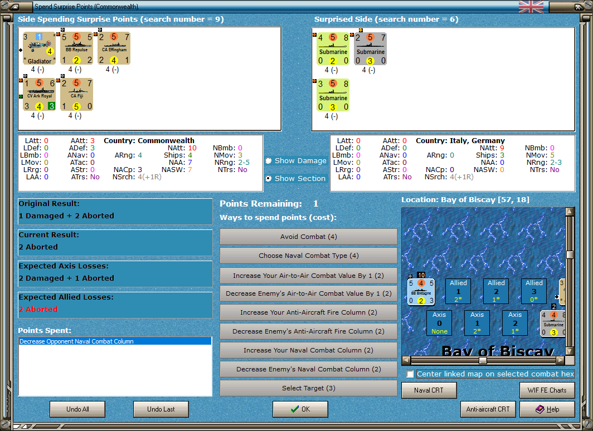Image resolution: width=593 pixels, height=431 pixels.
Task: Click the Allied 3 sea box marker
Action: click(534, 291)
